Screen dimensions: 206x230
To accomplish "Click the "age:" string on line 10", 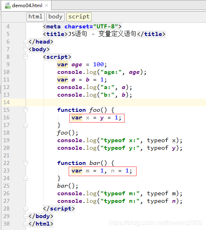I will 111,72.
